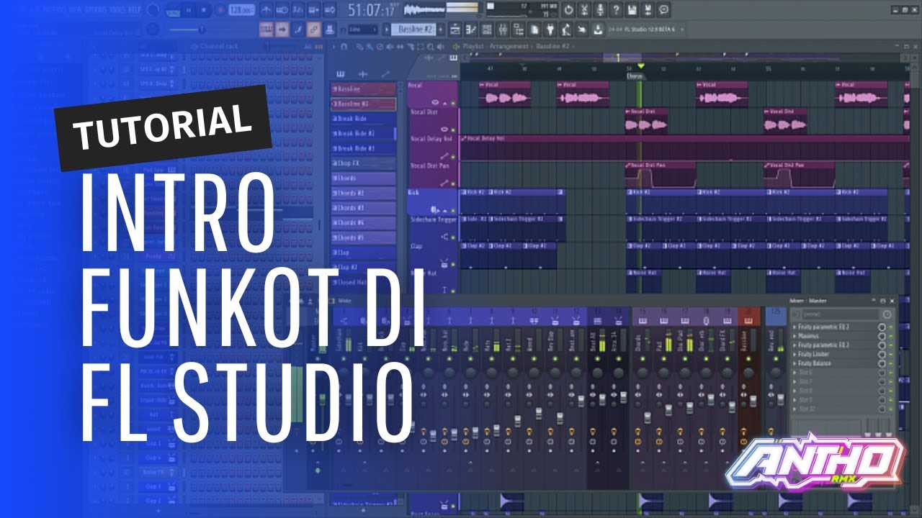Mute the Clap playlist track

coord(453,263)
